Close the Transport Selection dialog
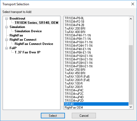 (x=133, y=4)
